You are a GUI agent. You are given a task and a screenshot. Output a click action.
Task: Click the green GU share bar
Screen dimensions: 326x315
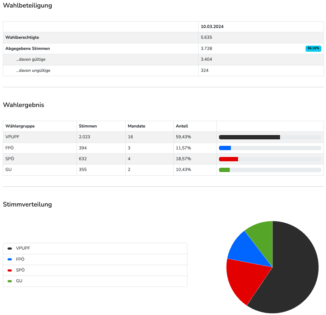click(x=224, y=170)
